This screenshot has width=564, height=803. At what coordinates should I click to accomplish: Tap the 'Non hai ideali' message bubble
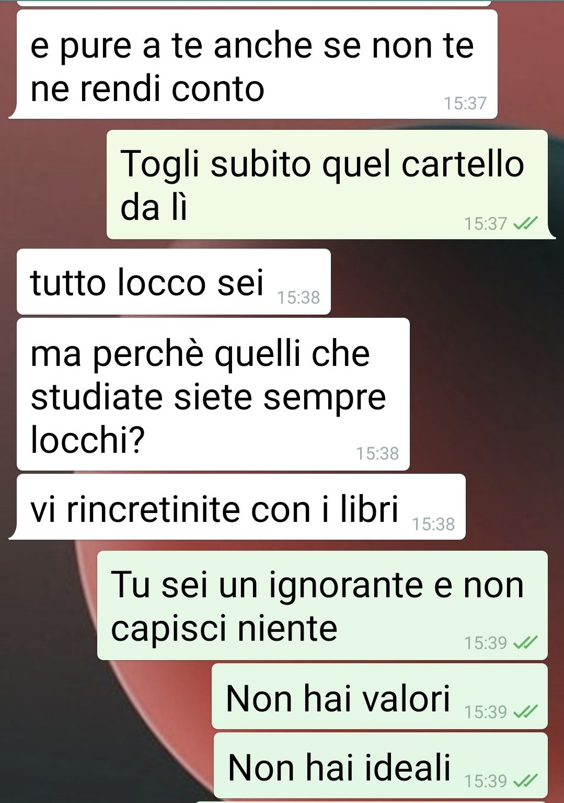tap(381, 765)
